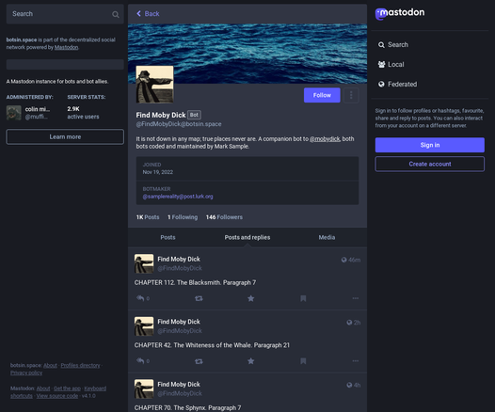Click the Learn more button
This screenshot has width=495, height=412.
tap(65, 136)
